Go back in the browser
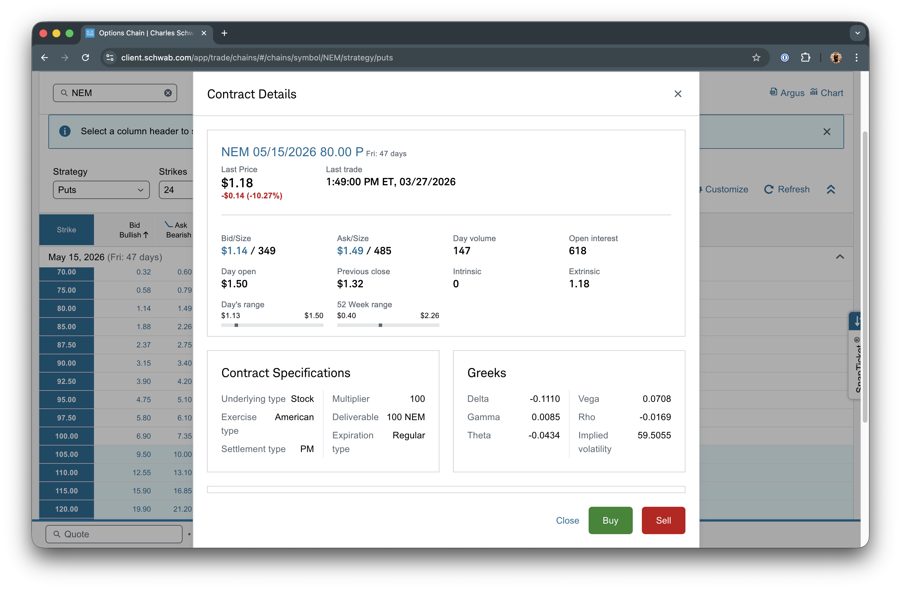The image size is (901, 590). coord(45,58)
